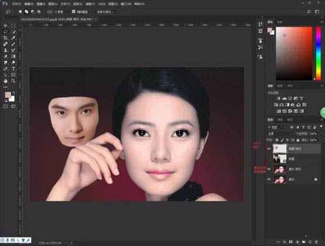
Task: Select the Hand tool
Action: [5, 81]
